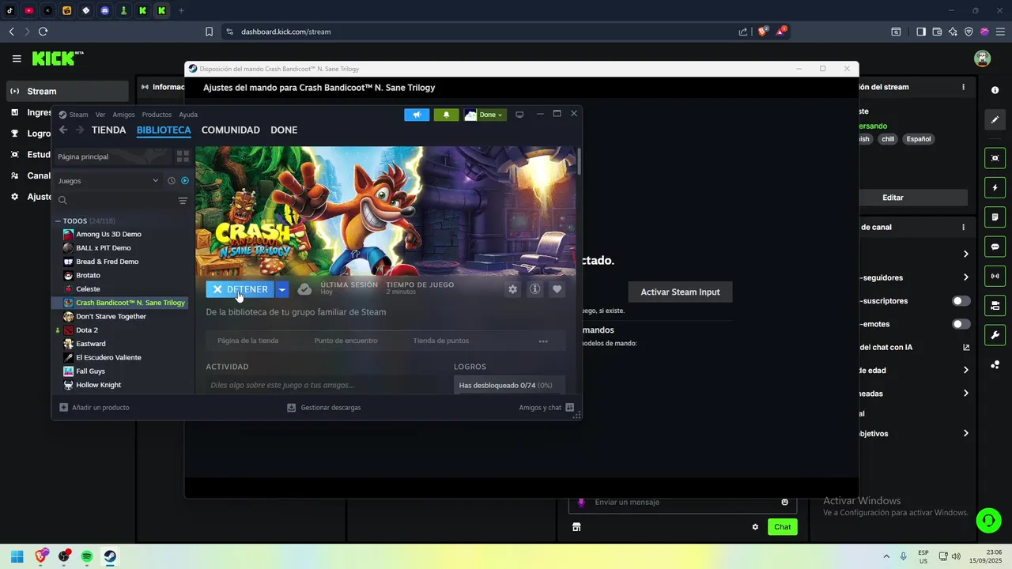Click the green Chat send button
1012x569 pixels.
click(x=782, y=527)
